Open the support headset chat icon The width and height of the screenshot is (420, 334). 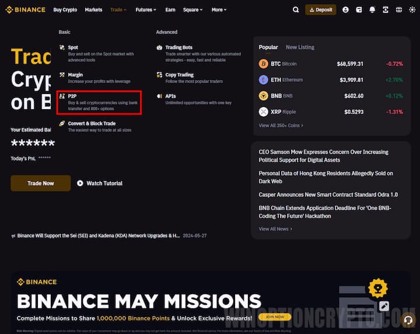pyautogui.click(x=408, y=319)
